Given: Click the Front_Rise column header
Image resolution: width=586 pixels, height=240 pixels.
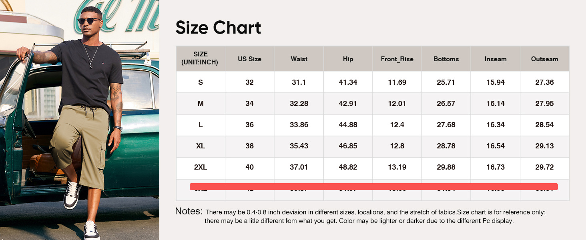Looking at the screenshot, I should [397, 59].
